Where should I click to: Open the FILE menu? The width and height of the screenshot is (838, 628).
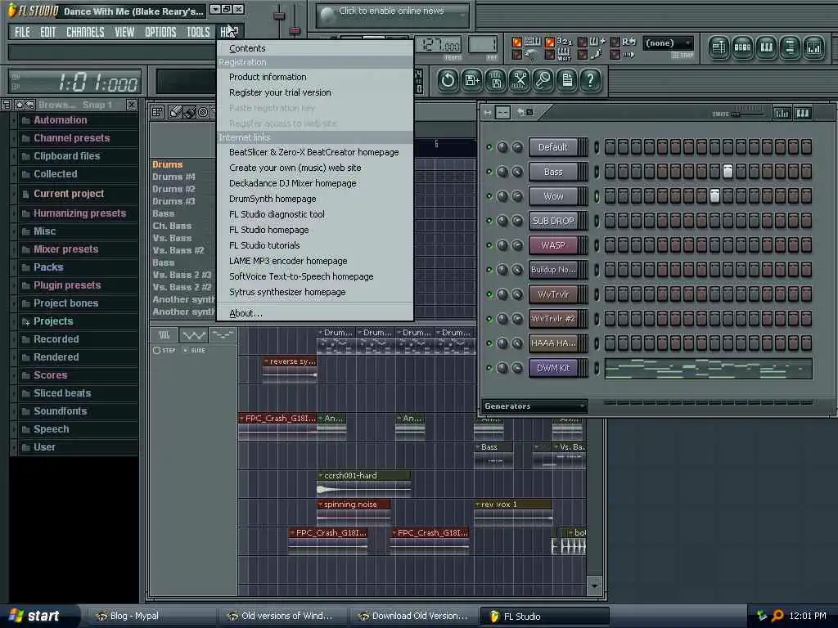[22, 32]
